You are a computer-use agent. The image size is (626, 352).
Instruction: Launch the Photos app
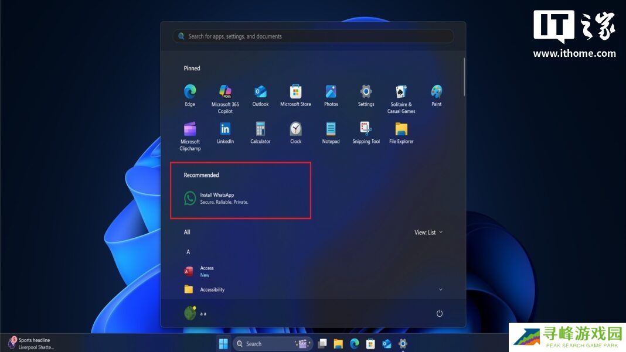(x=331, y=92)
